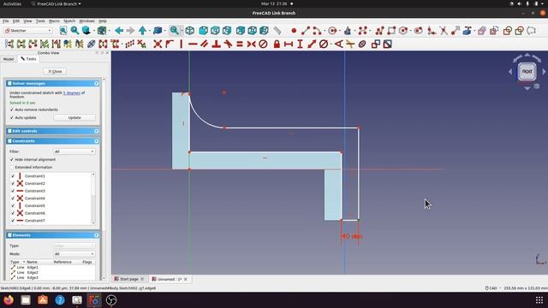Click the measure distance ruler icon
The width and height of the screenshot is (548, 308).
(277, 31)
